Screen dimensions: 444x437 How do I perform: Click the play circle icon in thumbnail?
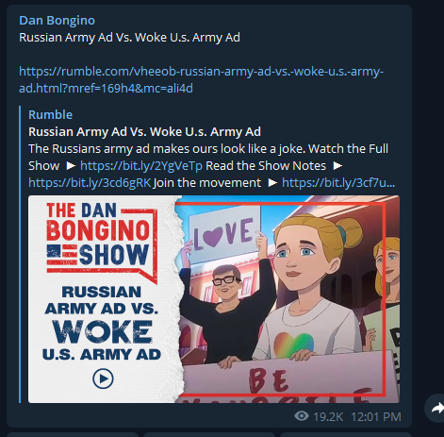click(103, 378)
